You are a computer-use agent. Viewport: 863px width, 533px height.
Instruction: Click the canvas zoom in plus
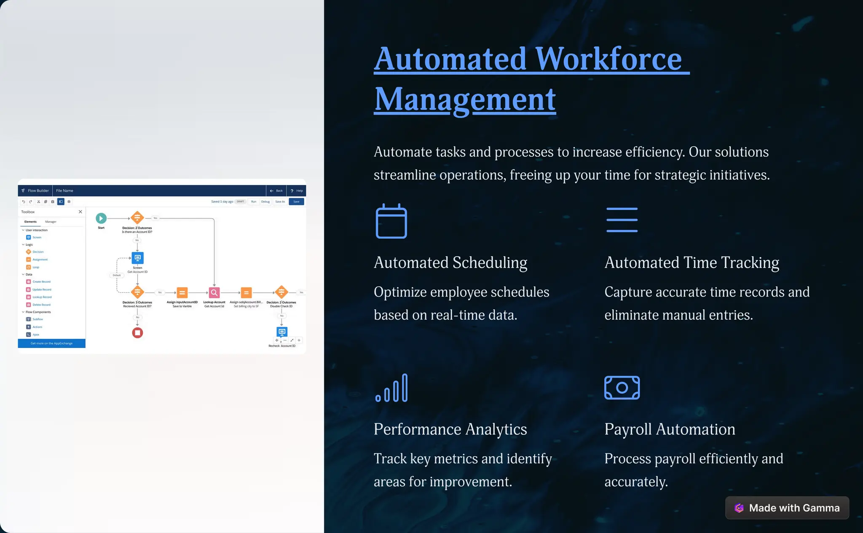(299, 340)
